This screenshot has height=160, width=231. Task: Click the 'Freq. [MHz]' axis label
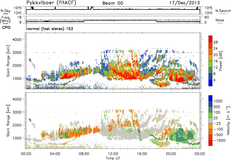[x=5, y=20]
